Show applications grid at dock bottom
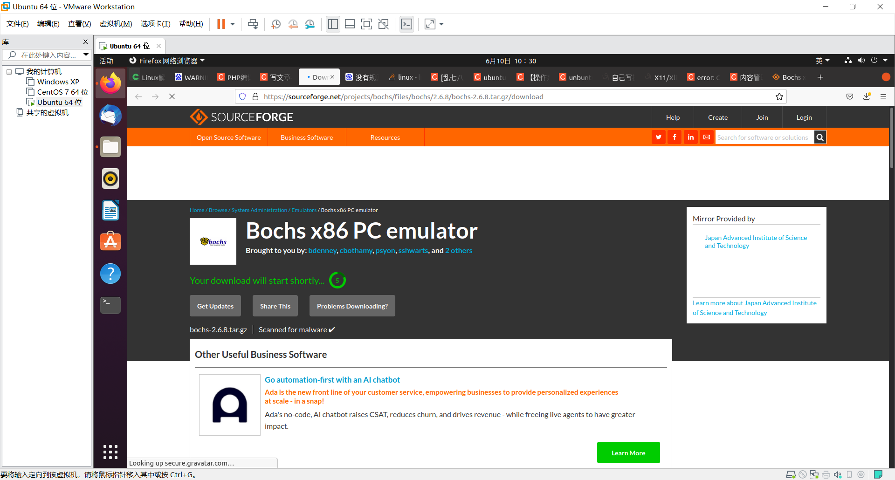This screenshot has width=895, height=480. click(x=110, y=452)
